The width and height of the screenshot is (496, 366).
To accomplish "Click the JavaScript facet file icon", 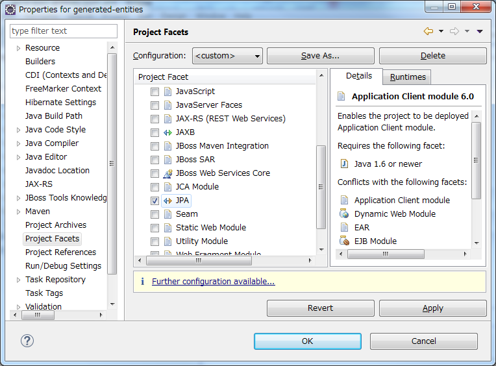I will [167, 91].
